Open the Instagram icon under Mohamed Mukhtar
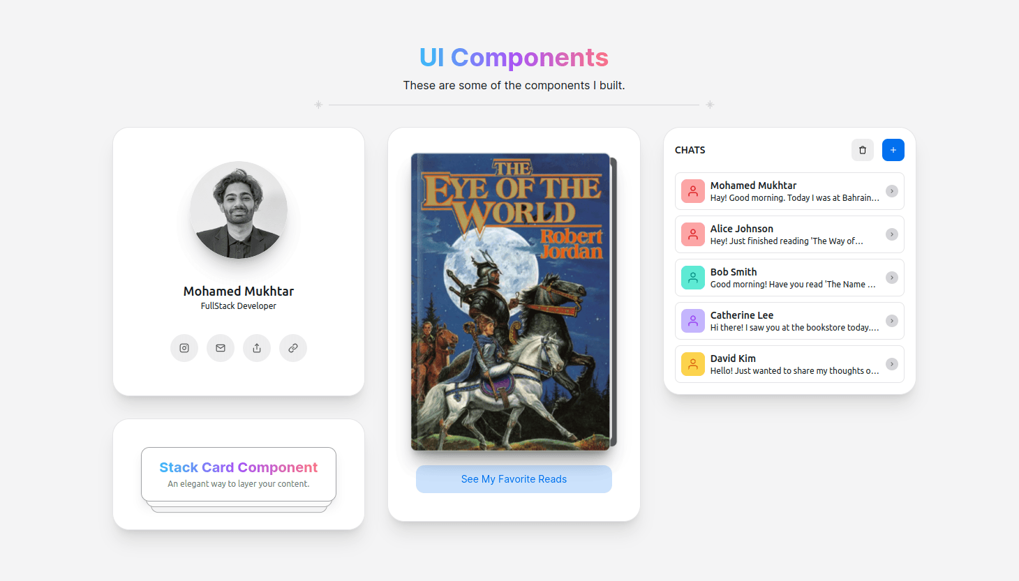Viewport: 1019px width, 581px height. (x=184, y=348)
